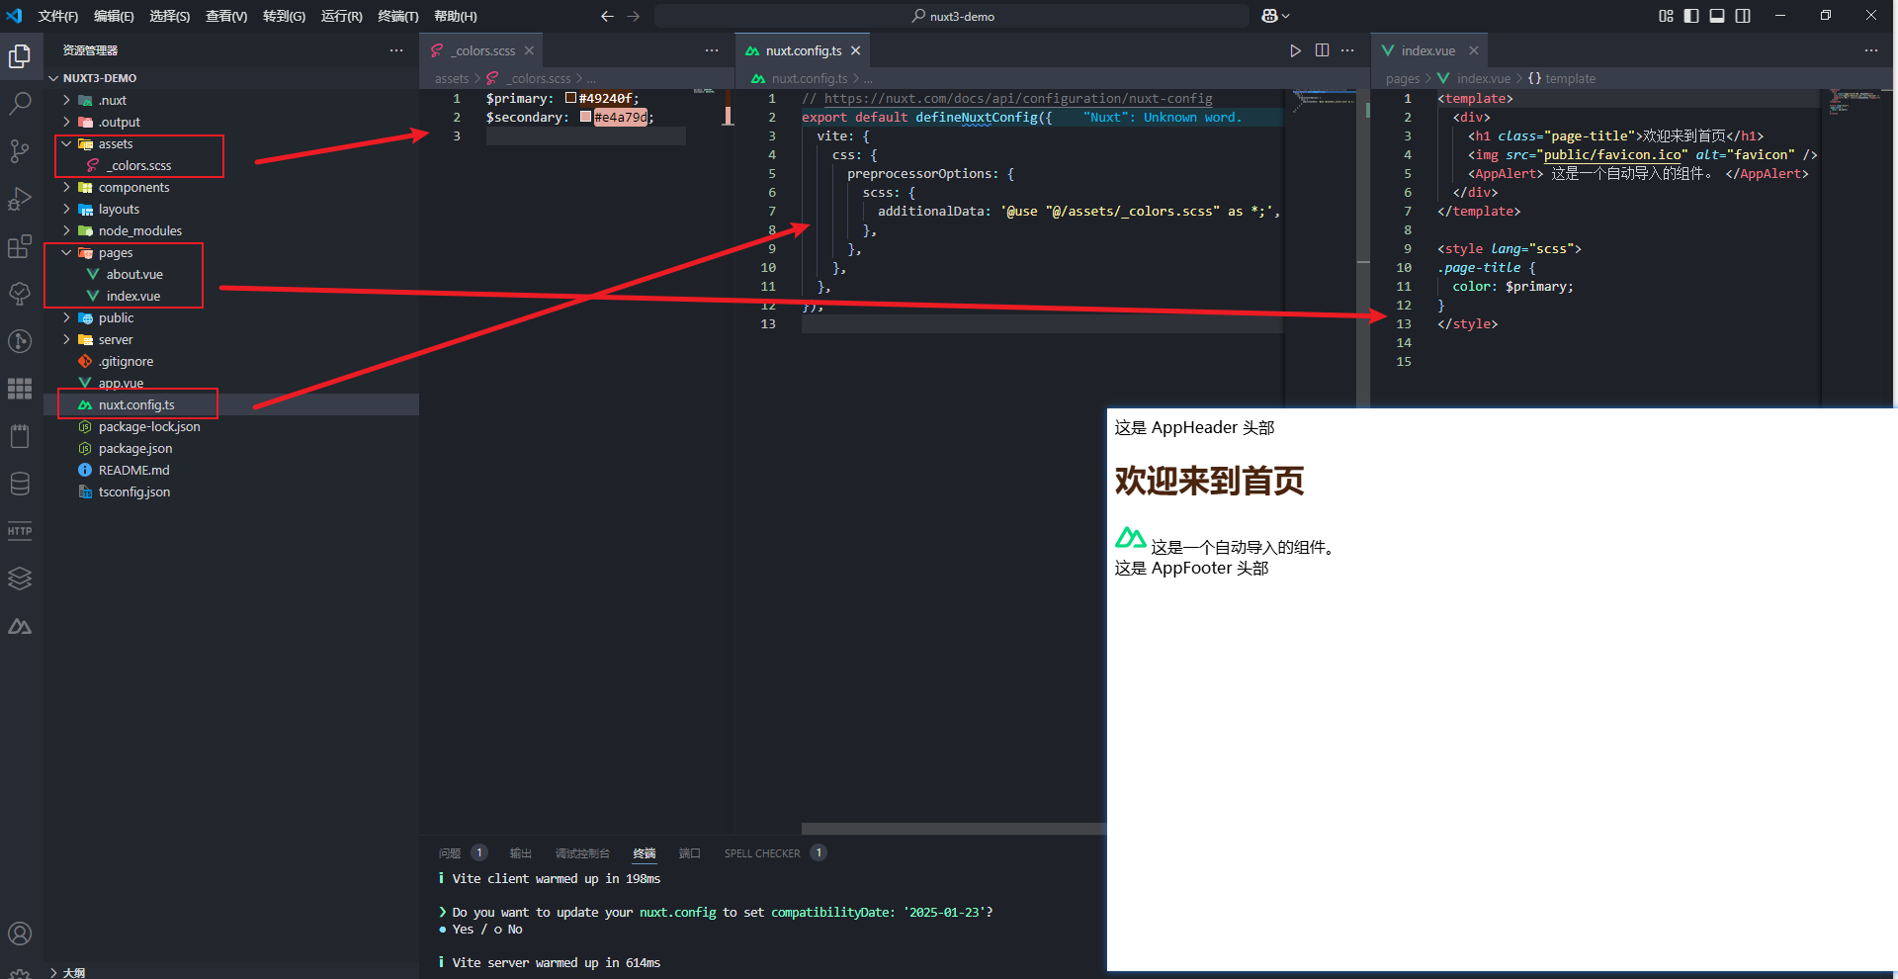Image resolution: width=1898 pixels, height=979 pixels.
Task: Open the Nuxt icon in the activity bar
Action: point(20,626)
